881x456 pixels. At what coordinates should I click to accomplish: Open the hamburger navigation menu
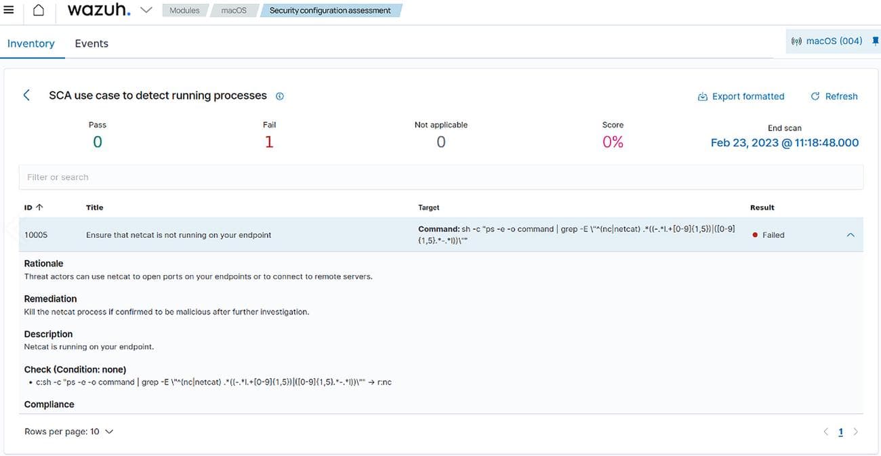(9, 10)
